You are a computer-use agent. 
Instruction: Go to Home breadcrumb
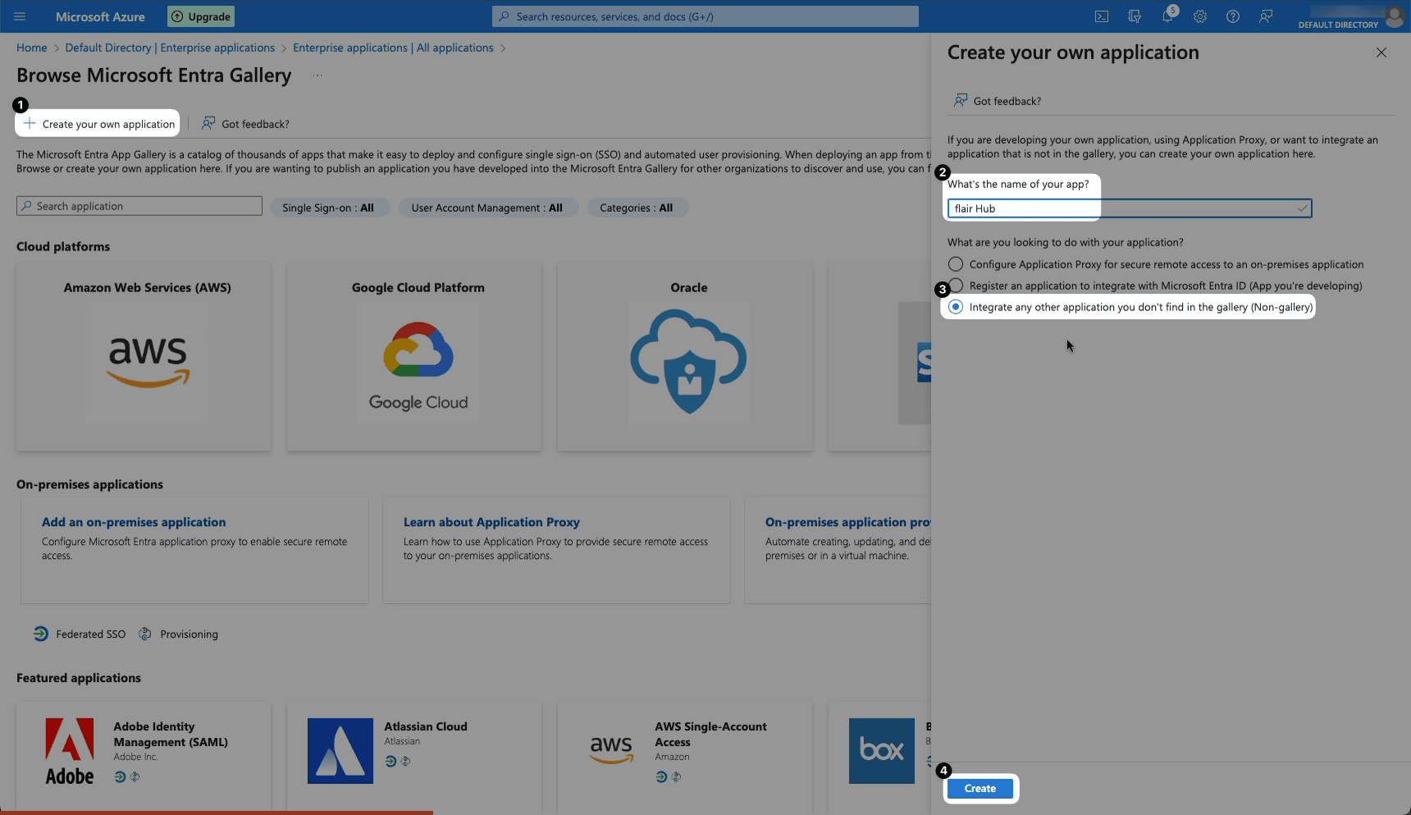(x=32, y=48)
